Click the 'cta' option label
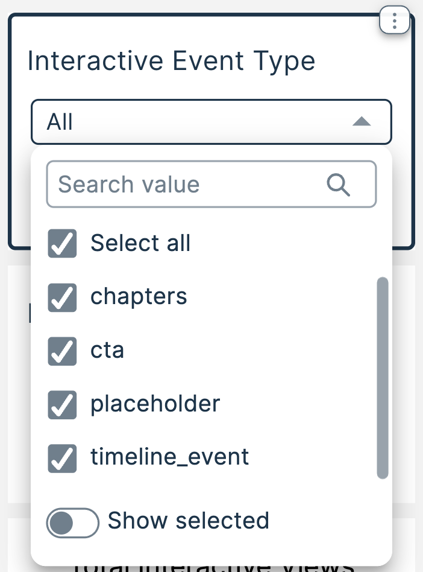423x572 pixels. coord(107,351)
